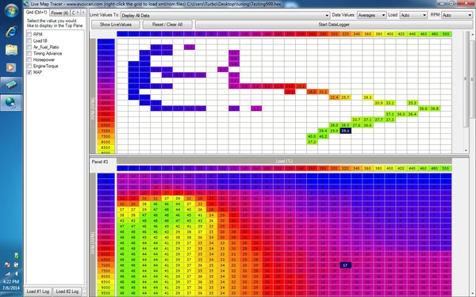The width and height of the screenshot is (476, 297).
Task: Uncheck the MAP checkbox
Action: tap(29, 72)
